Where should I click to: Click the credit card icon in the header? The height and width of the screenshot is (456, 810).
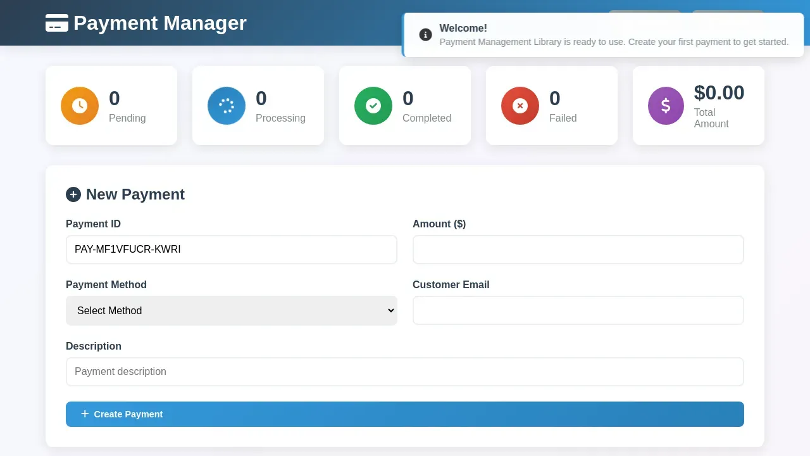click(x=57, y=23)
